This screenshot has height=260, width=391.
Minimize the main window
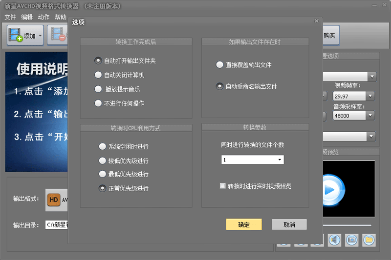pos(374,5)
